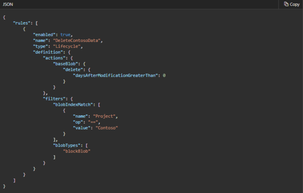This screenshot has width=303, height=193.
Task: Click the "Lifecycle" string value
Action: click(x=67, y=46)
